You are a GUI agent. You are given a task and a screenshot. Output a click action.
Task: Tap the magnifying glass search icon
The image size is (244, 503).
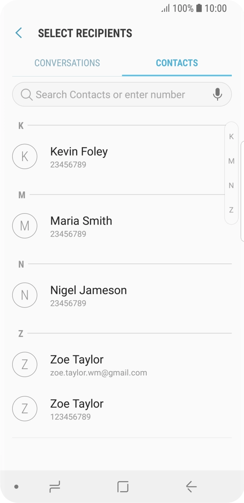tap(26, 94)
